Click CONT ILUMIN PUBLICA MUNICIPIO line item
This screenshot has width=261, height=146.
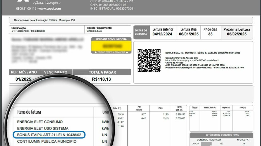(46, 141)
